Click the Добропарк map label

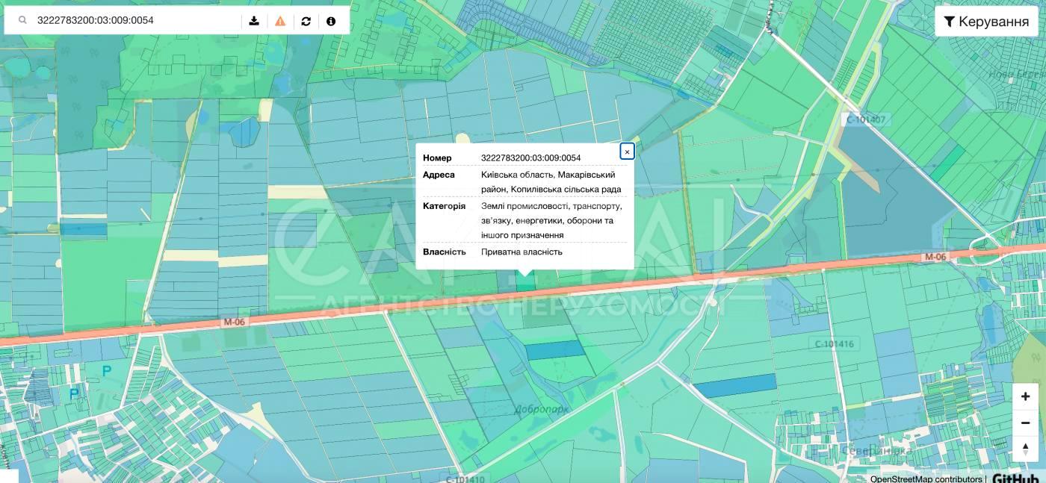(542, 409)
